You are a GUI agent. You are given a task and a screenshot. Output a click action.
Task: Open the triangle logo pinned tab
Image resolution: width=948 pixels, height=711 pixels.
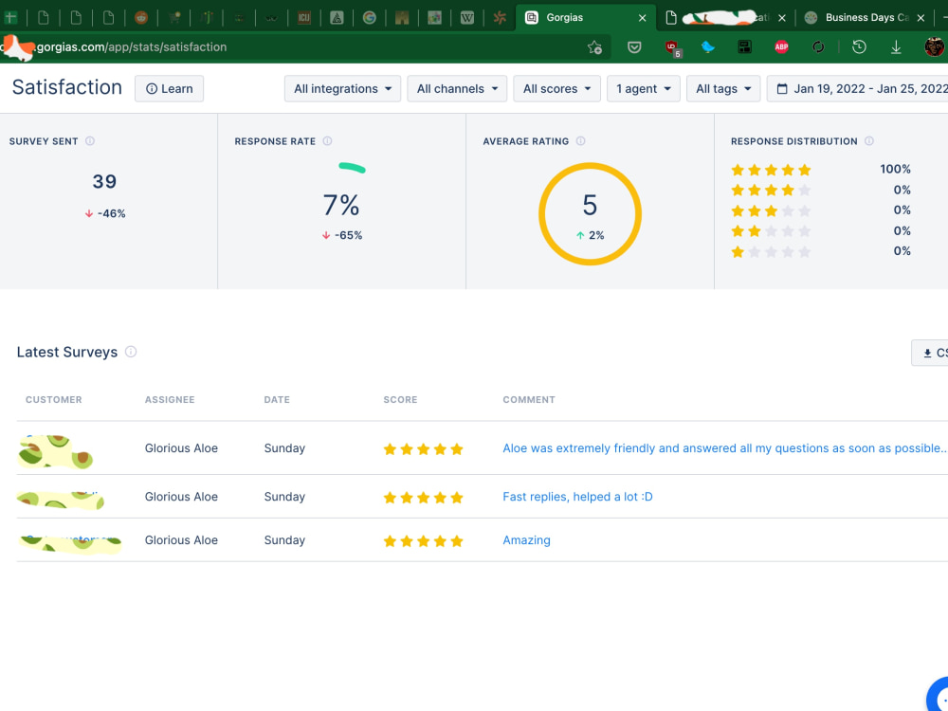(x=337, y=17)
